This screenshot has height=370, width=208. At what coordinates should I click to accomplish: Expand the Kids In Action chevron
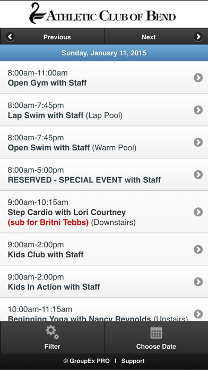(198, 282)
